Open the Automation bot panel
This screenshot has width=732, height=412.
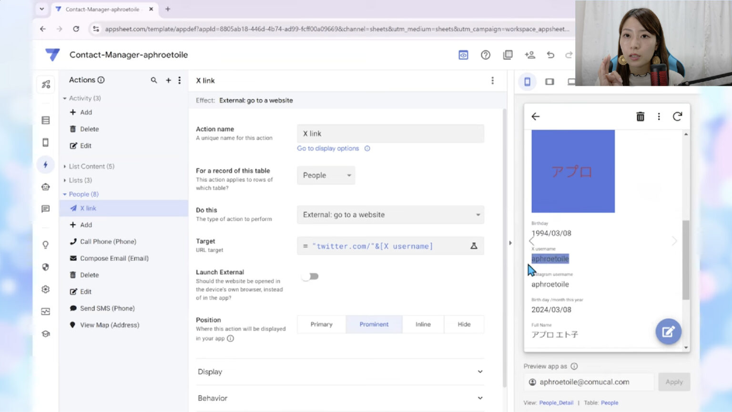pyautogui.click(x=45, y=186)
